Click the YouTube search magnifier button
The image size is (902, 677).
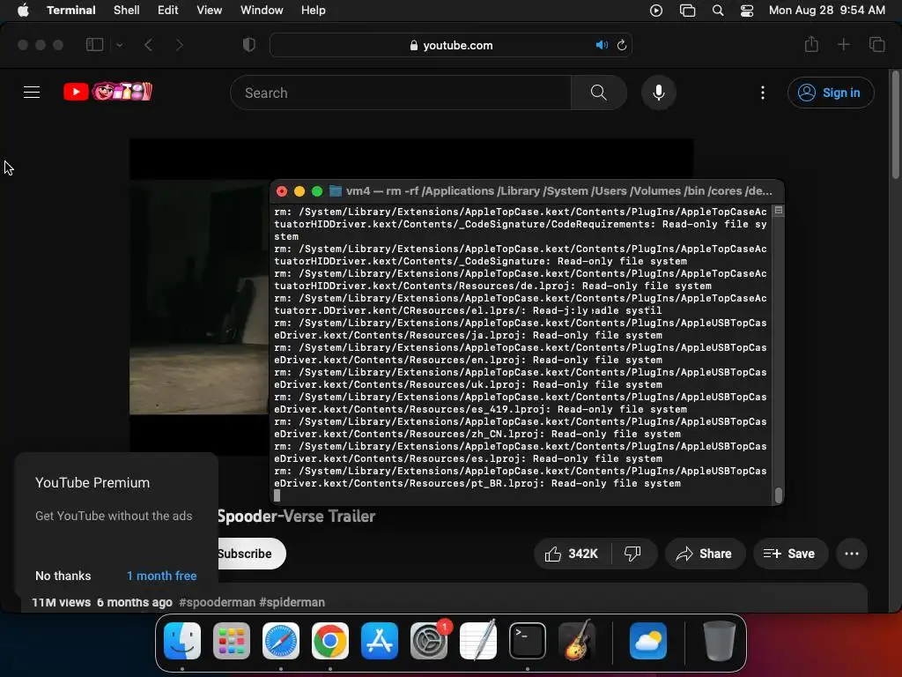click(x=599, y=93)
